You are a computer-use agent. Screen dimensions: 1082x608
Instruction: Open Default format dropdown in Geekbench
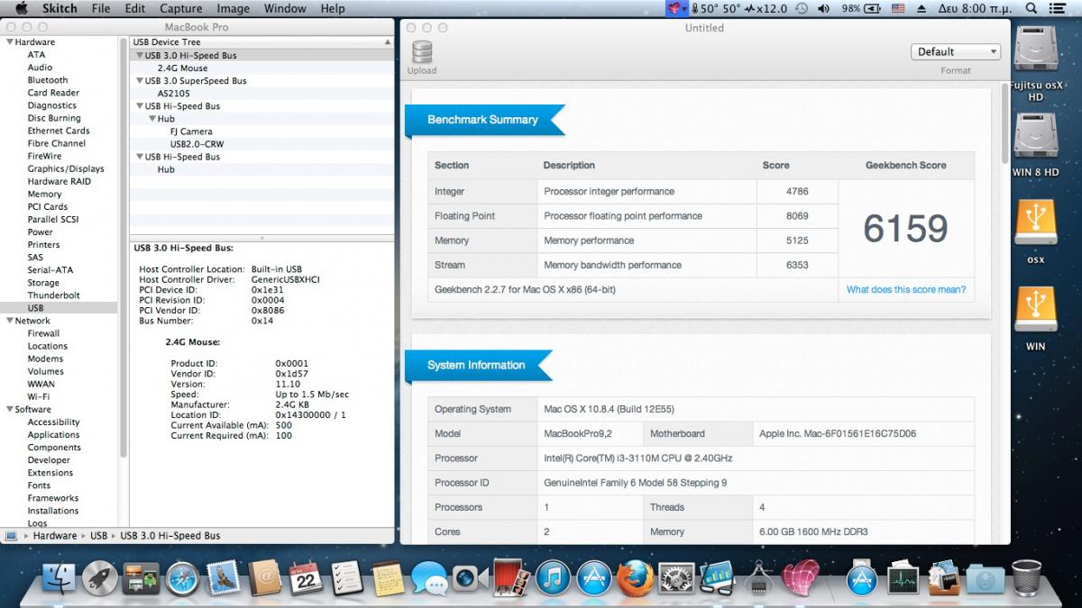click(955, 52)
